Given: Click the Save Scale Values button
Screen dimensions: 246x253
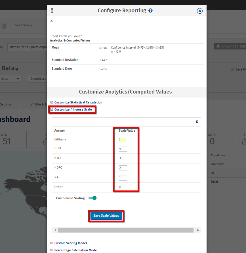Looking at the screenshot, I should pos(106,216).
